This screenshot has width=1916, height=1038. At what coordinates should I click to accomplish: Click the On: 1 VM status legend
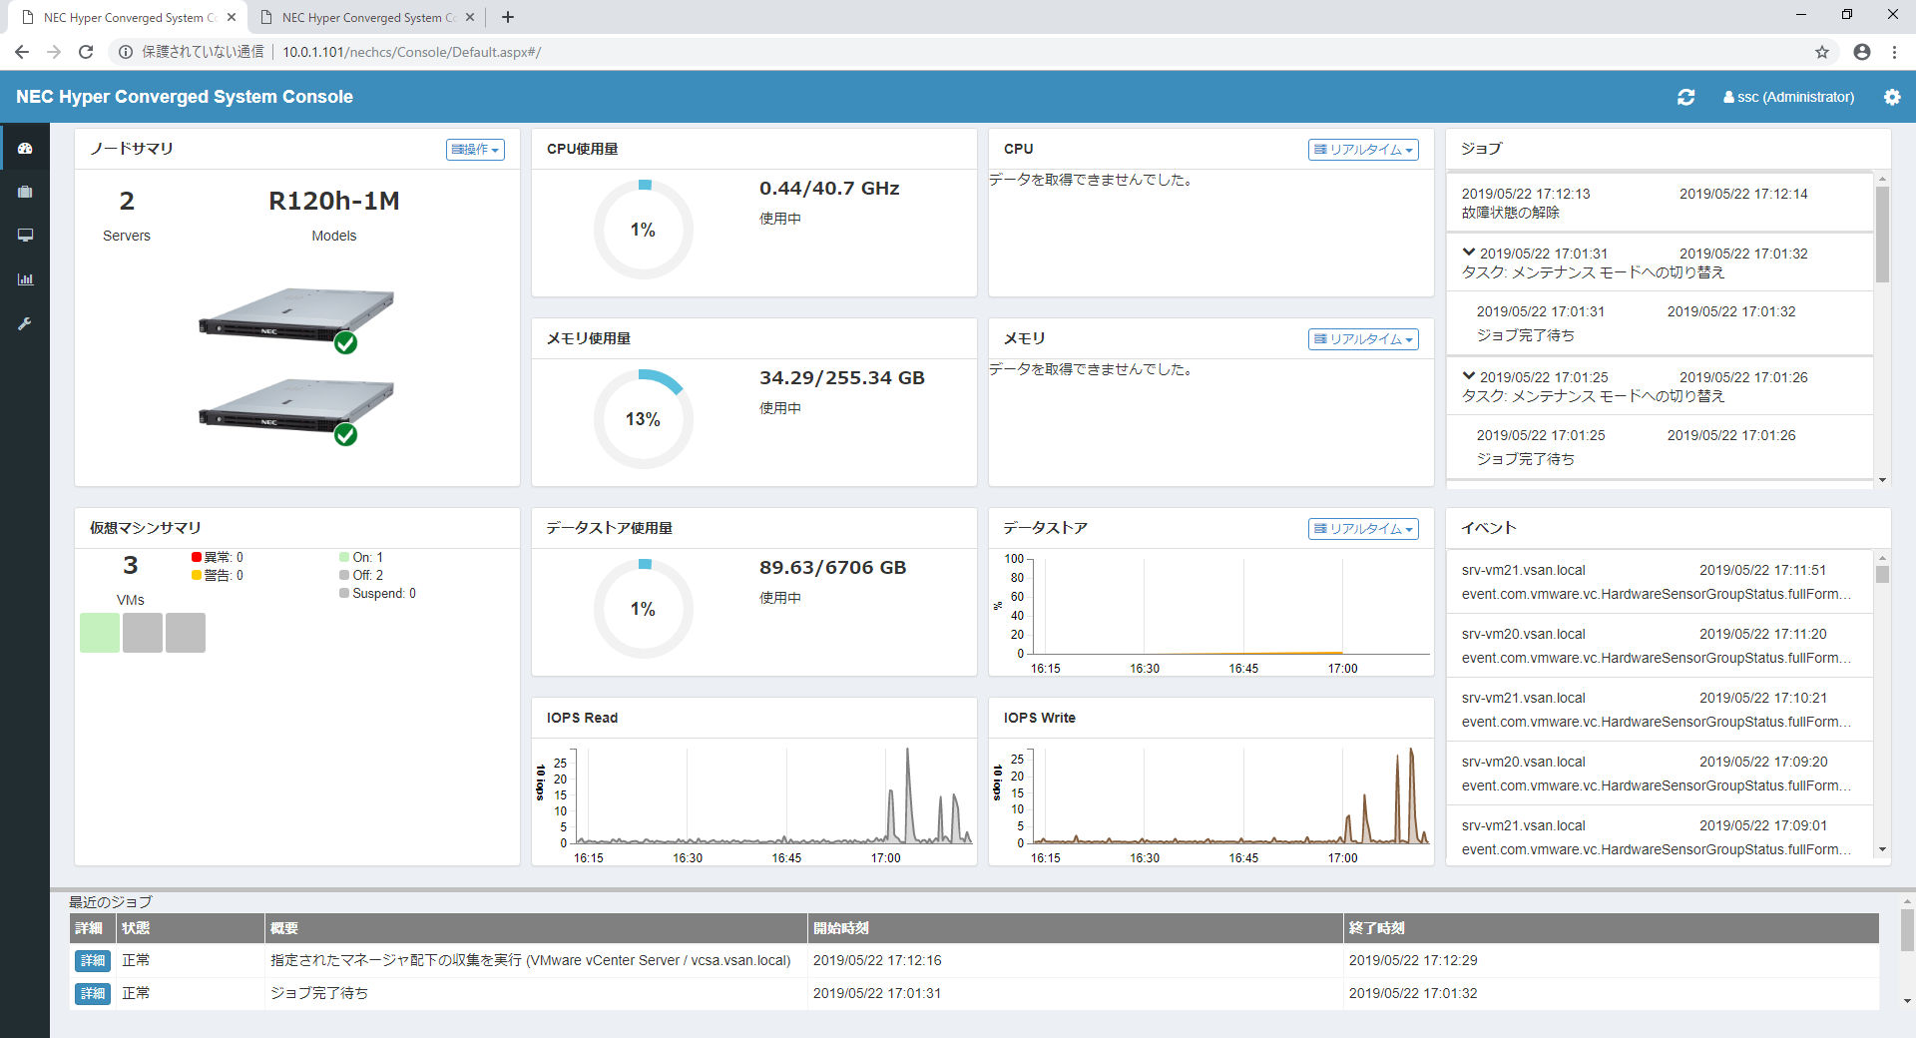[361, 557]
